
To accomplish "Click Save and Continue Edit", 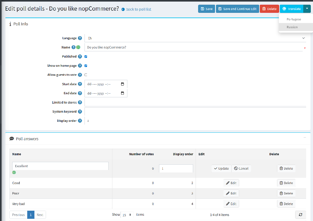I will click(238, 9).
